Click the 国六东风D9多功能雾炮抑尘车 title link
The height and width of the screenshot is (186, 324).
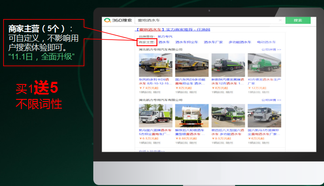191,81
